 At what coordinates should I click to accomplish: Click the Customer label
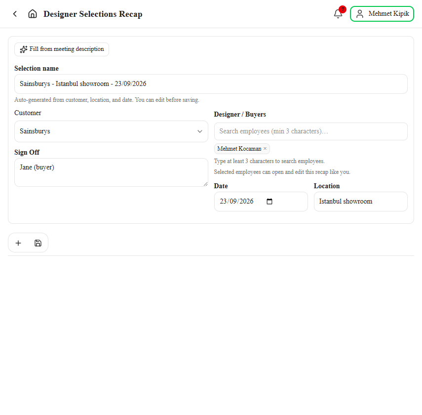28,113
